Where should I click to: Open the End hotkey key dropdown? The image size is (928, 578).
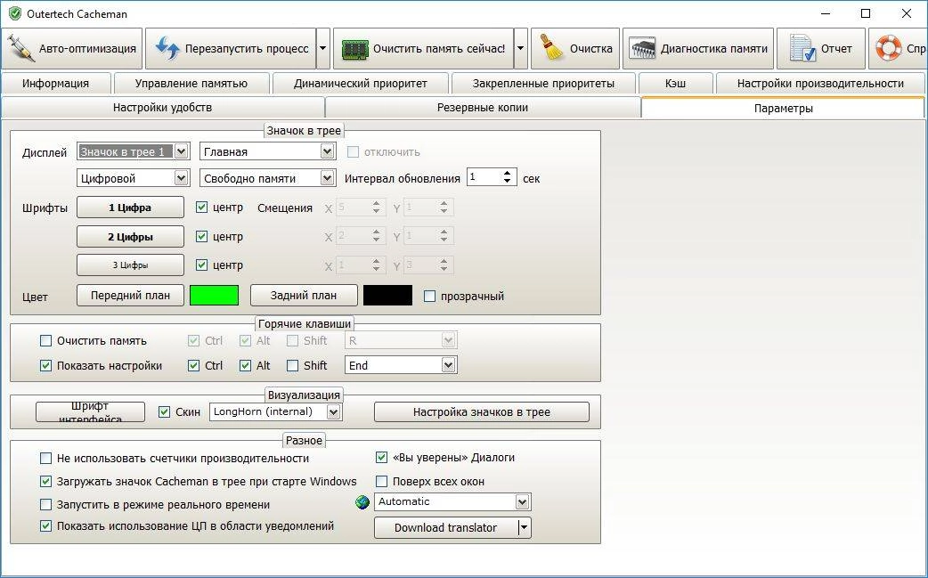tap(449, 365)
